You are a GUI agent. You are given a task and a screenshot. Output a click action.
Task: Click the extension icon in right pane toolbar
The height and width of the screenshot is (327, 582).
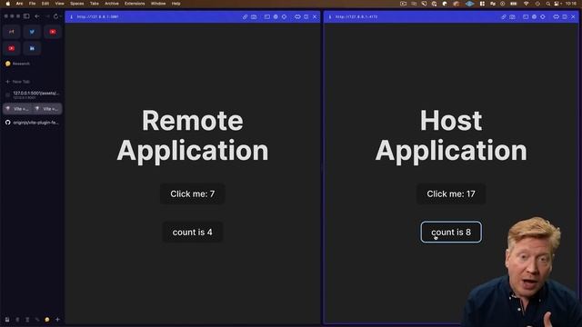pyautogui.click(x=543, y=16)
